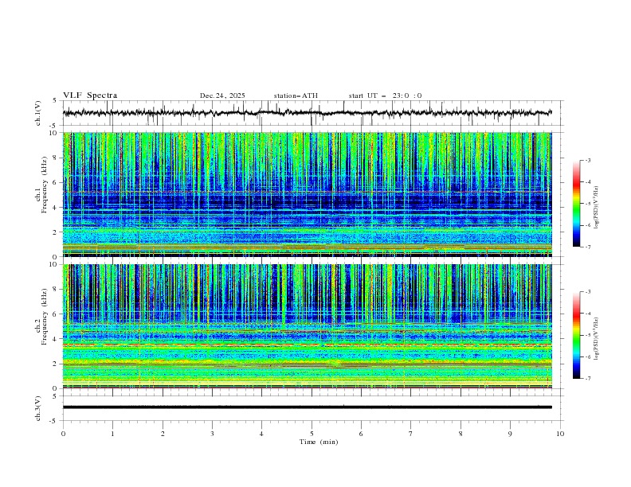This screenshot has width=631, height=487.
Task: Click the ch.1 colorbar -3 value
Action: (x=587, y=160)
